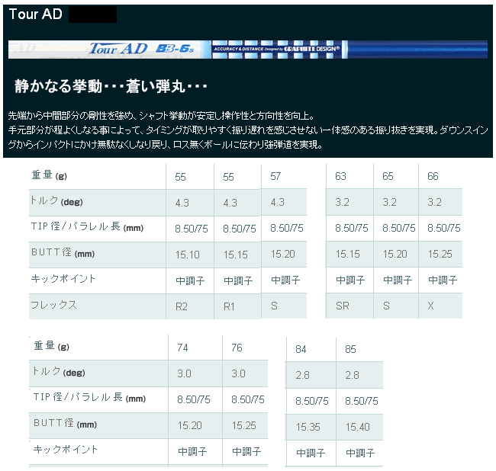
Task: Click the weight cell '57'
Action: point(275,176)
